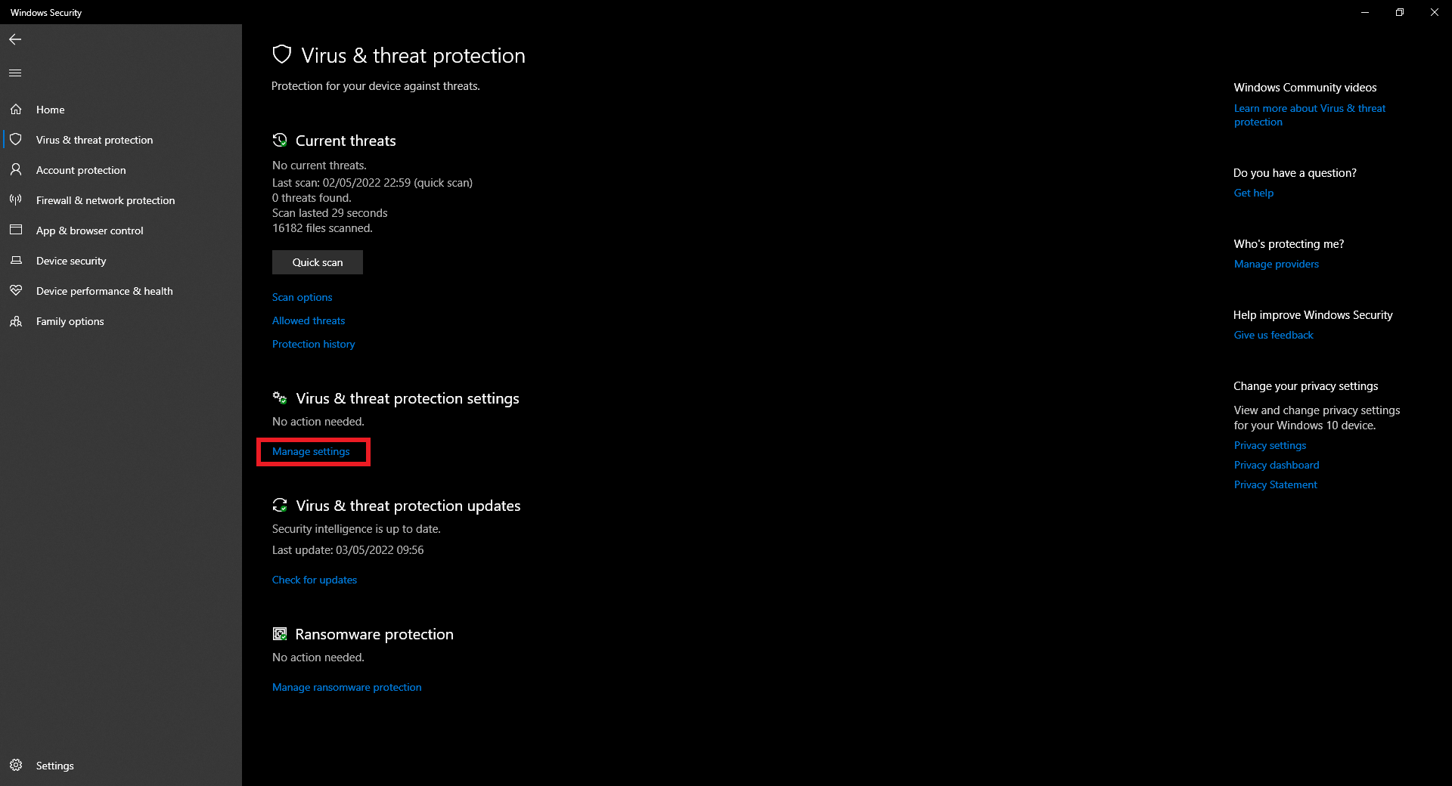Open Device performance & health page
This screenshot has height=786, width=1452.
coord(104,291)
